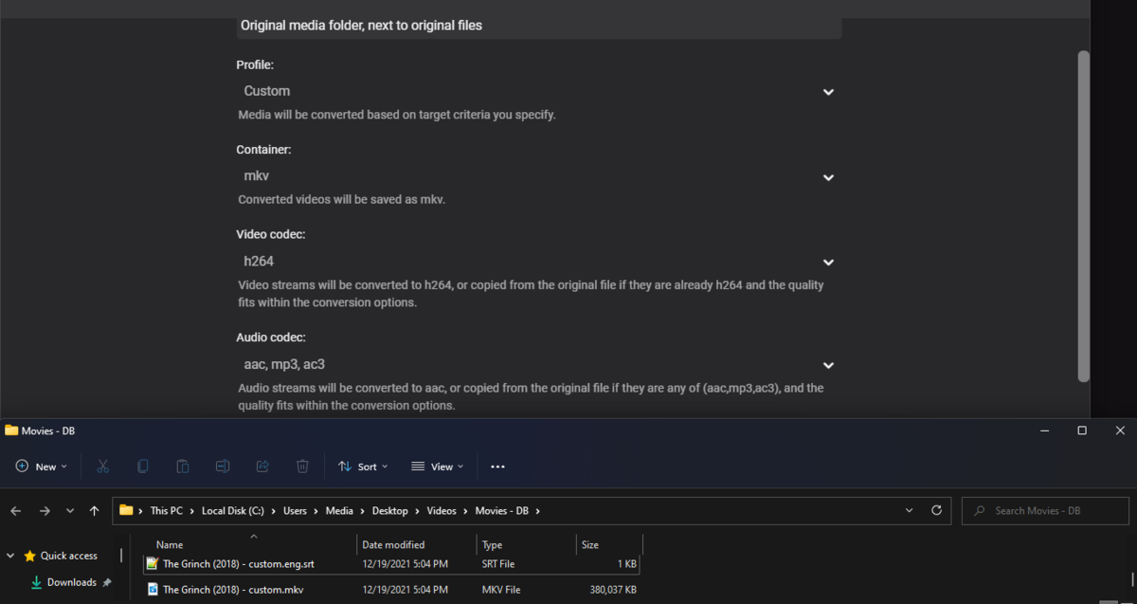Expand the Container dropdown set to mkv
Image resolution: width=1137 pixels, height=604 pixels.
(536, 176)
